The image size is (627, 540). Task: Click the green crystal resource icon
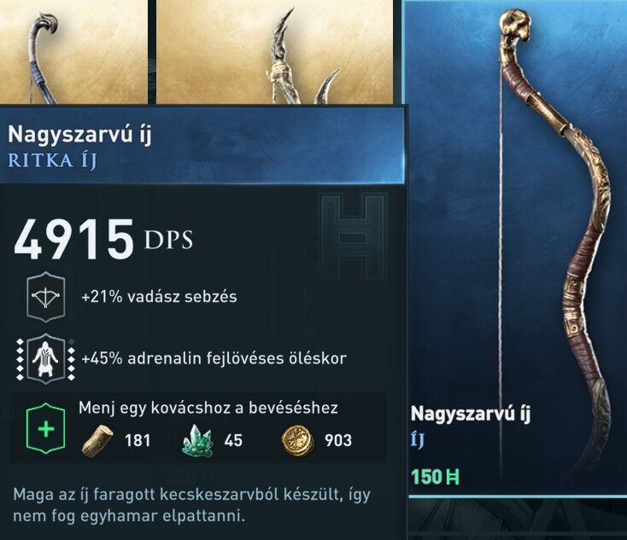(x=196, y=440)
